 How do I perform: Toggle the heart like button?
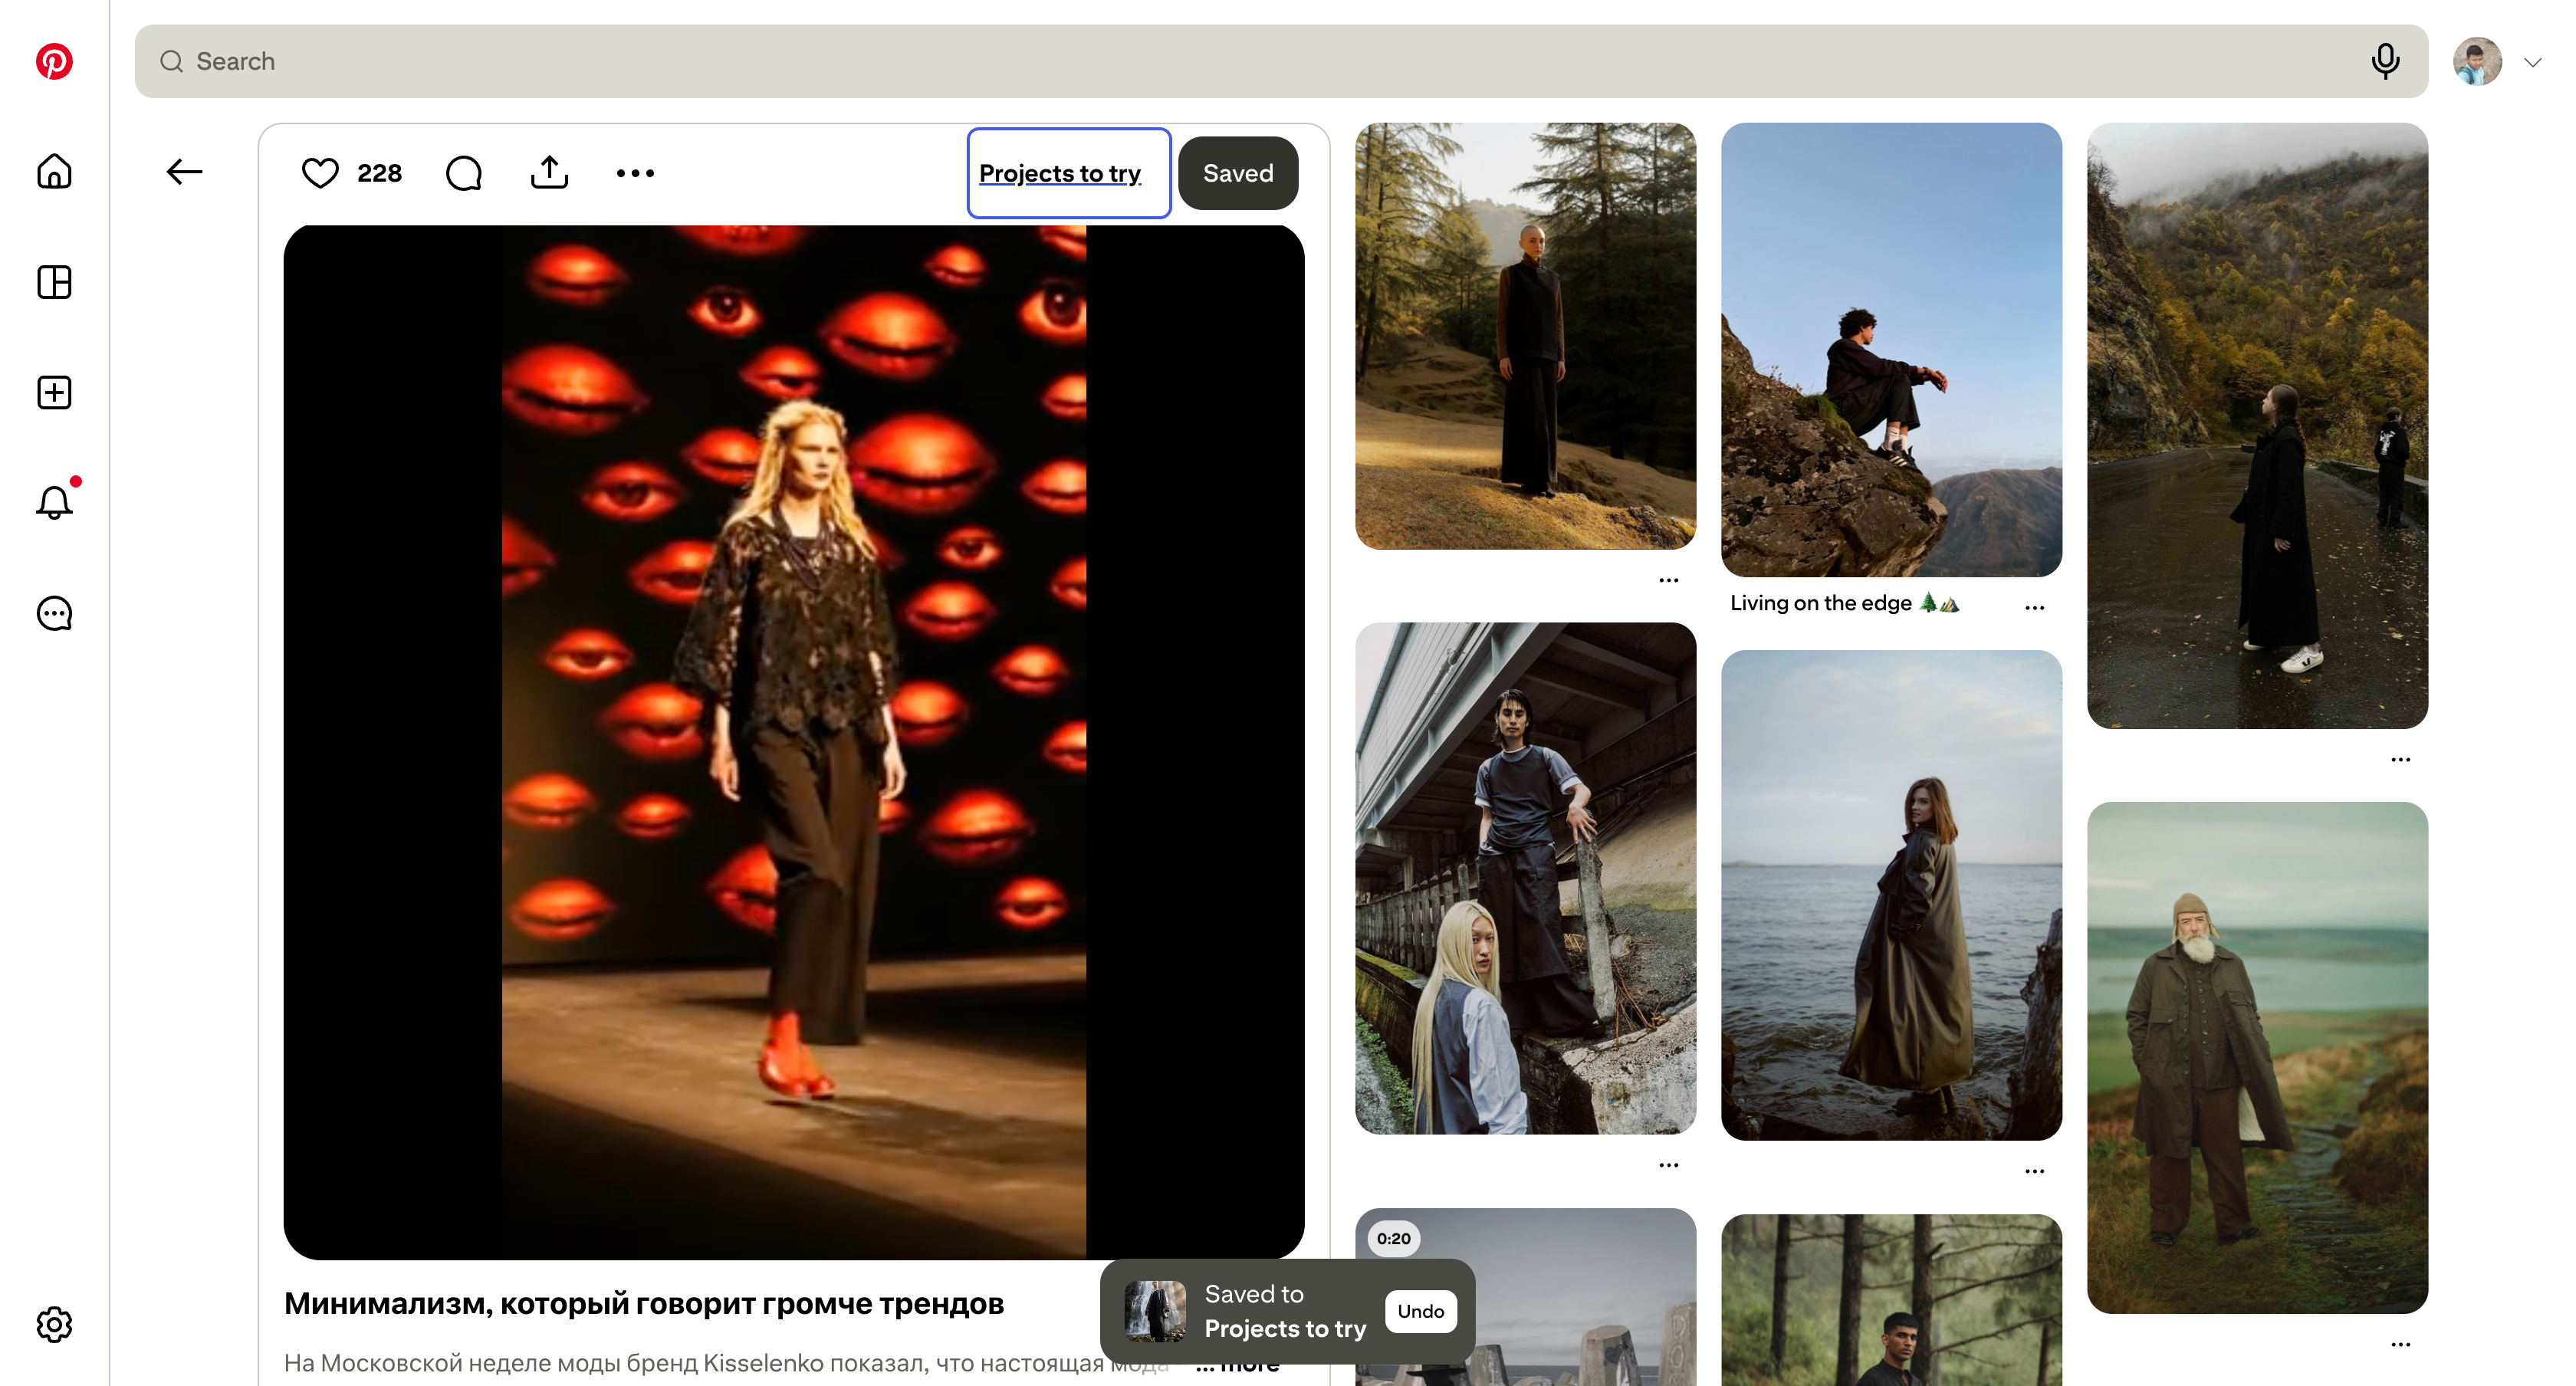click(320, 173)
